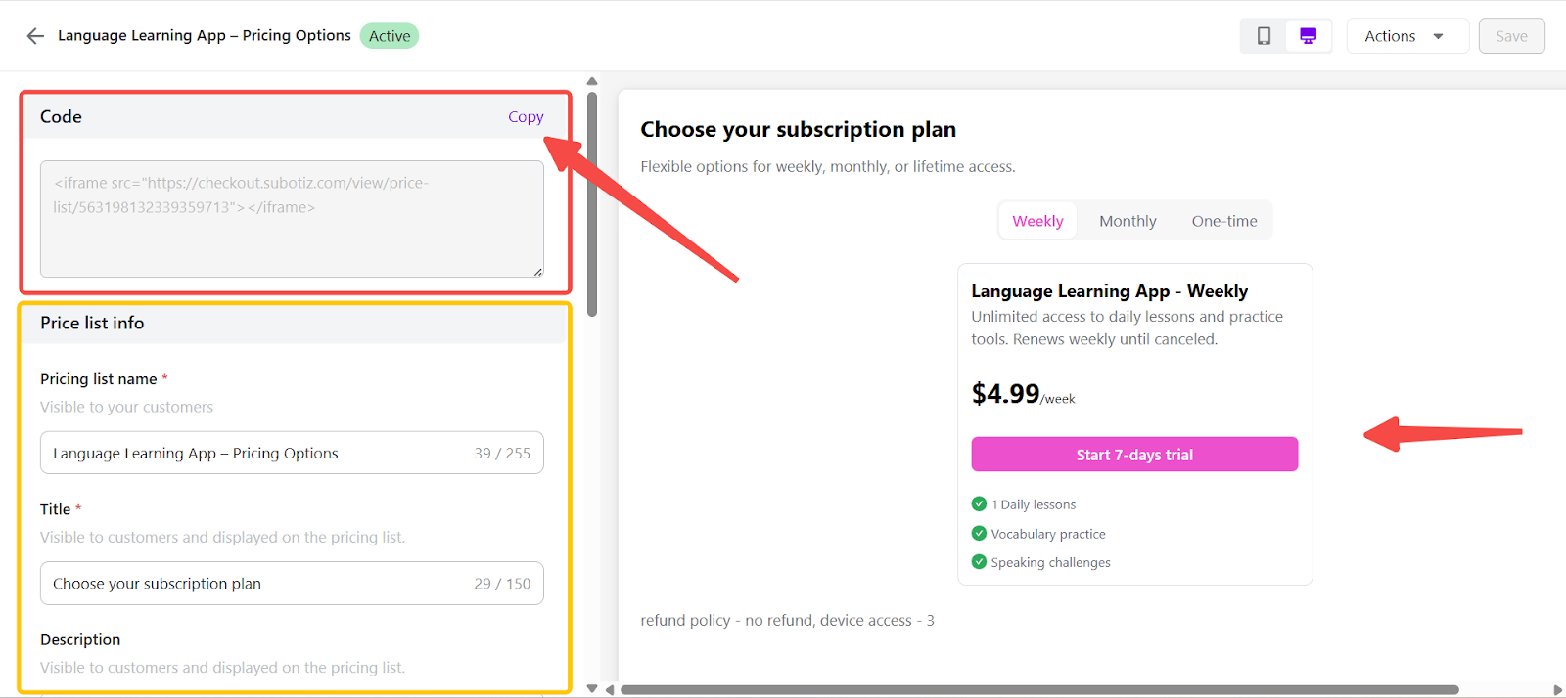The width and height of the screenshot is (1566, 698).
Task: Switch to the One-time tab
Action: pos(1224,221)
